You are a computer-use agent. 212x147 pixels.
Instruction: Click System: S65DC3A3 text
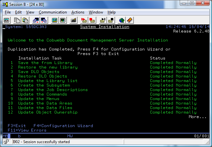pos(26,27)
